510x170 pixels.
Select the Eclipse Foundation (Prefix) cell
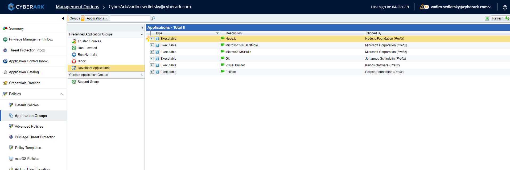tap(384, 72)
